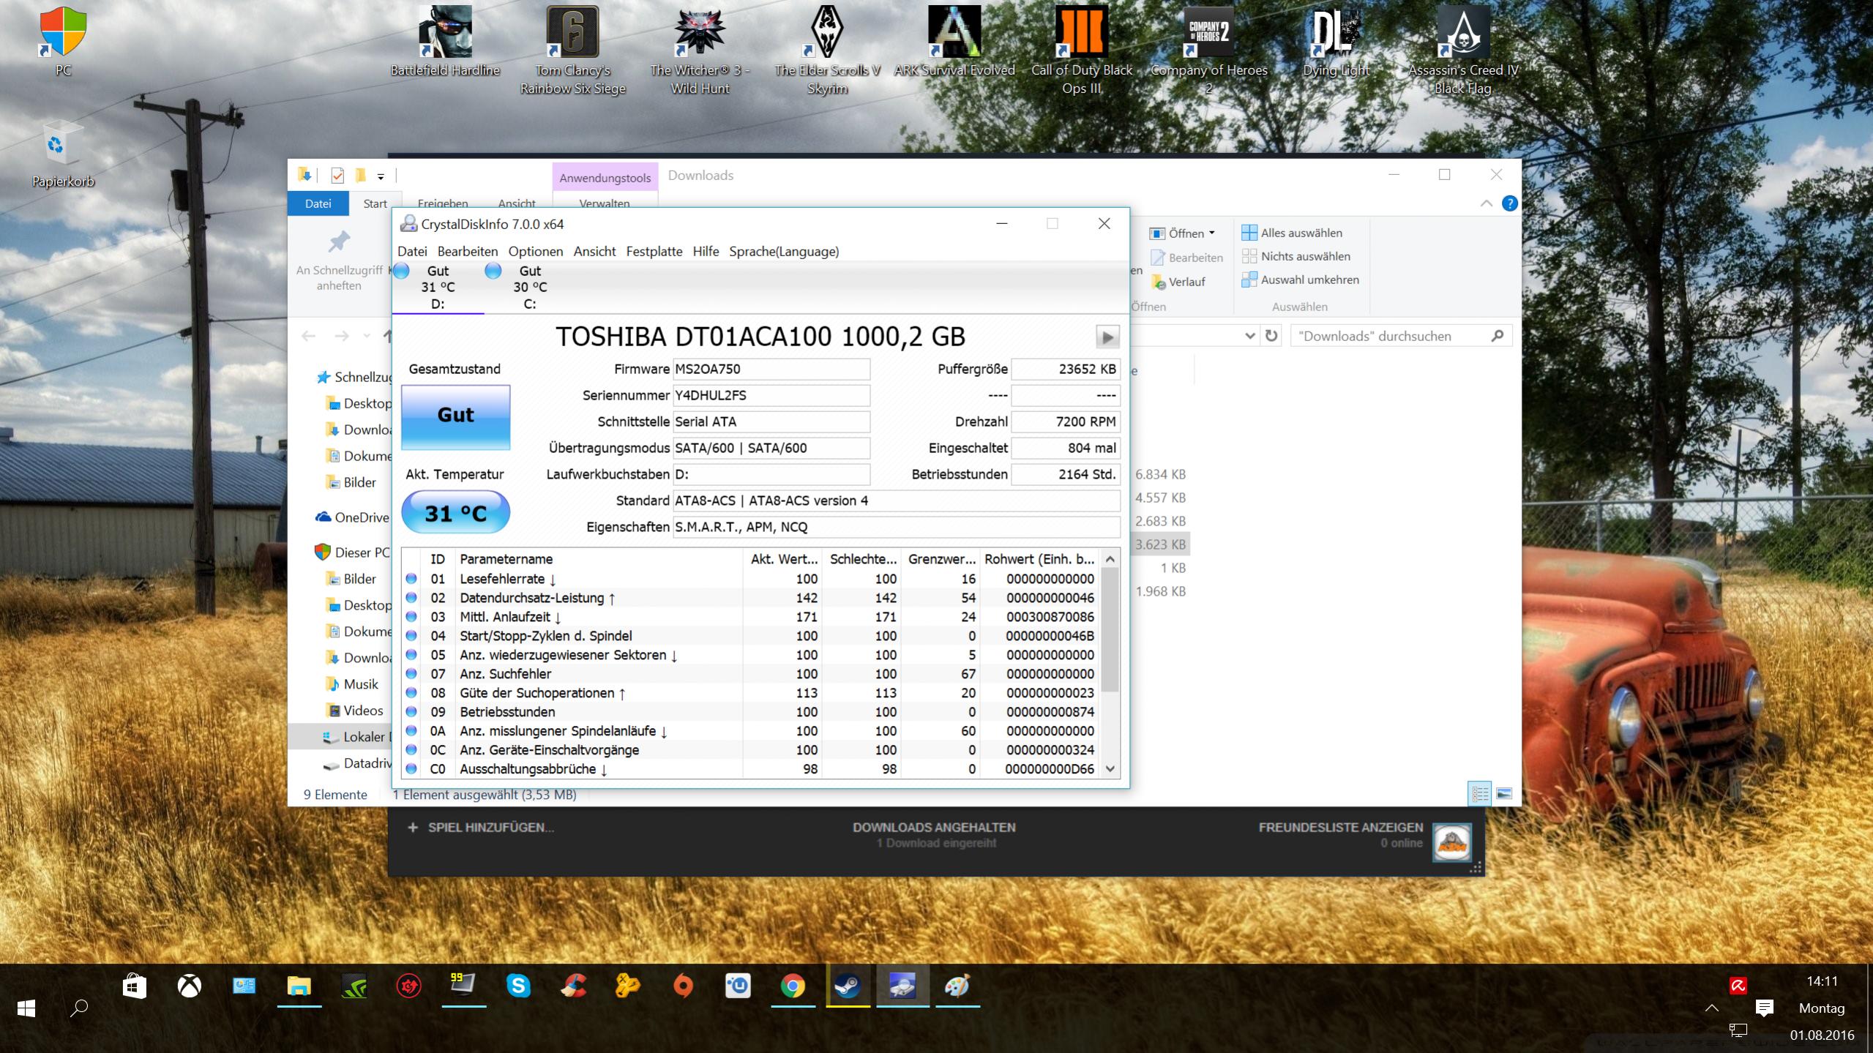Expand the Öffnen dropdown arrow
The width and height of the screenshot is (1873, 1053).
pos(1211,233)
